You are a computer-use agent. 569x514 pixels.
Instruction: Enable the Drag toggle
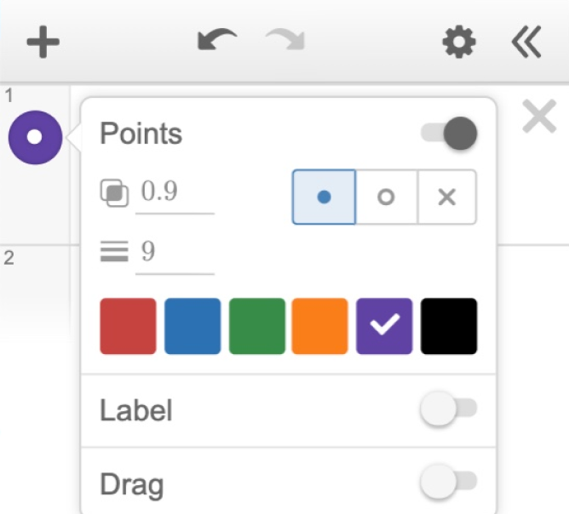[x=449, y=483]
